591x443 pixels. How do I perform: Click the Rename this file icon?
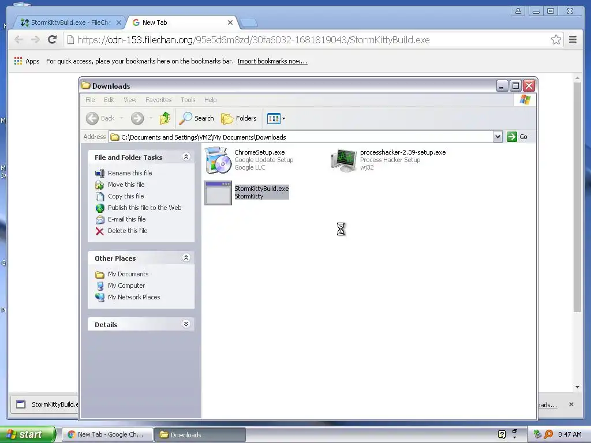[x=99, y=173]
